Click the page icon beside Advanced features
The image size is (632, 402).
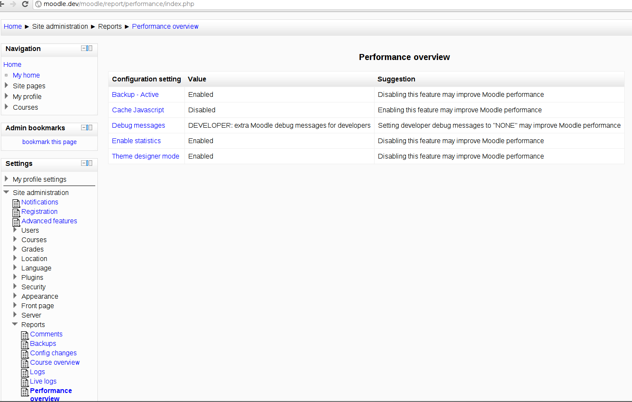click(x=16, y=222)
